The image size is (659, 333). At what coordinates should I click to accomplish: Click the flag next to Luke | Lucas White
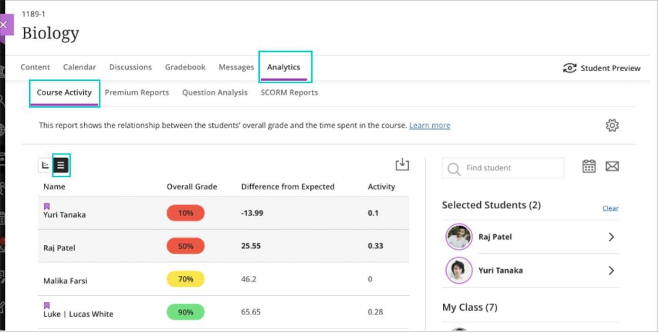click(x=46, y=306)
